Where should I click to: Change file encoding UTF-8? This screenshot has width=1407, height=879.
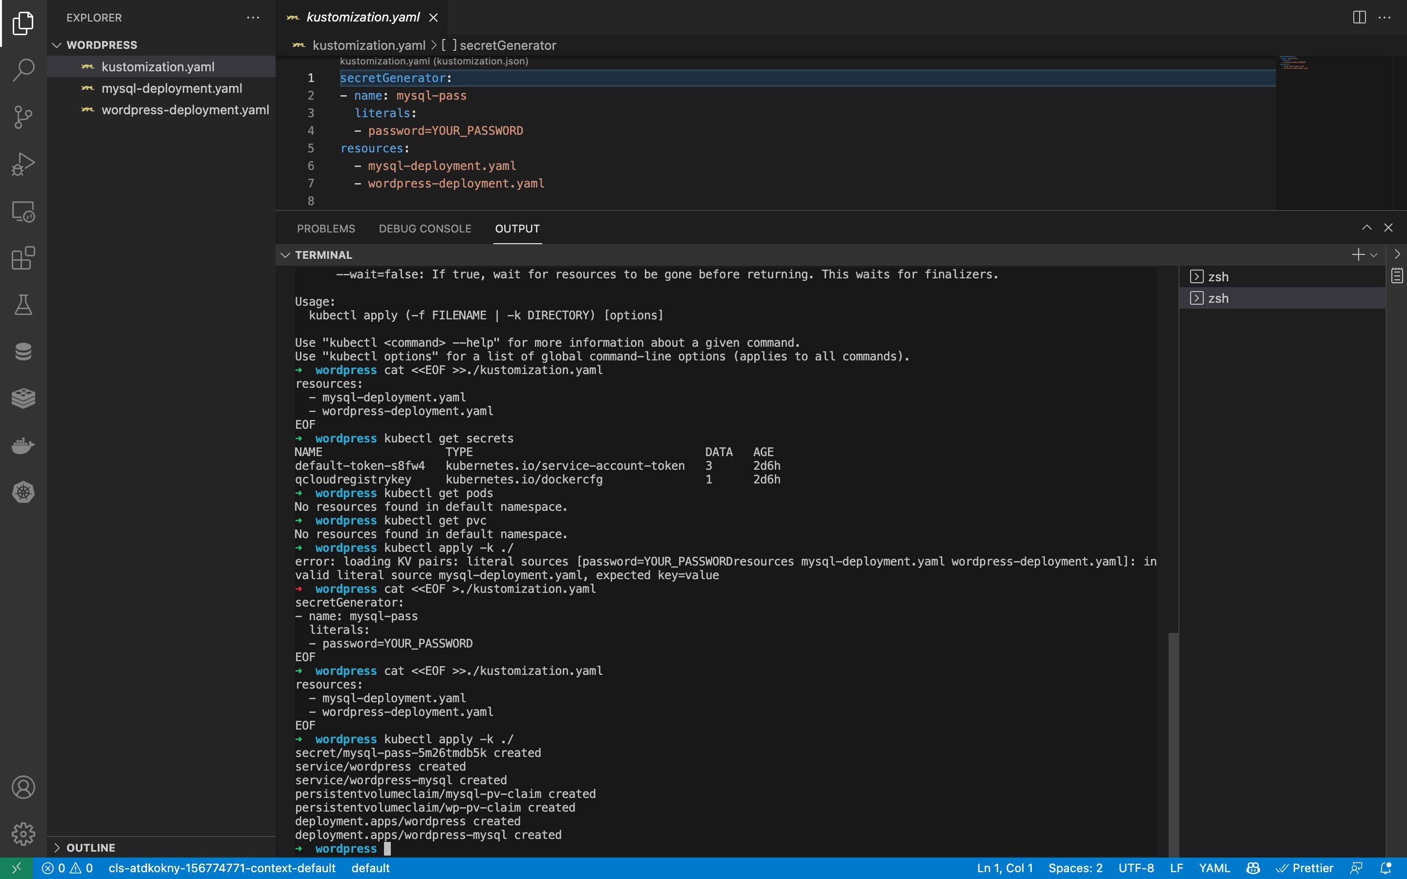tap(1136, 868)
